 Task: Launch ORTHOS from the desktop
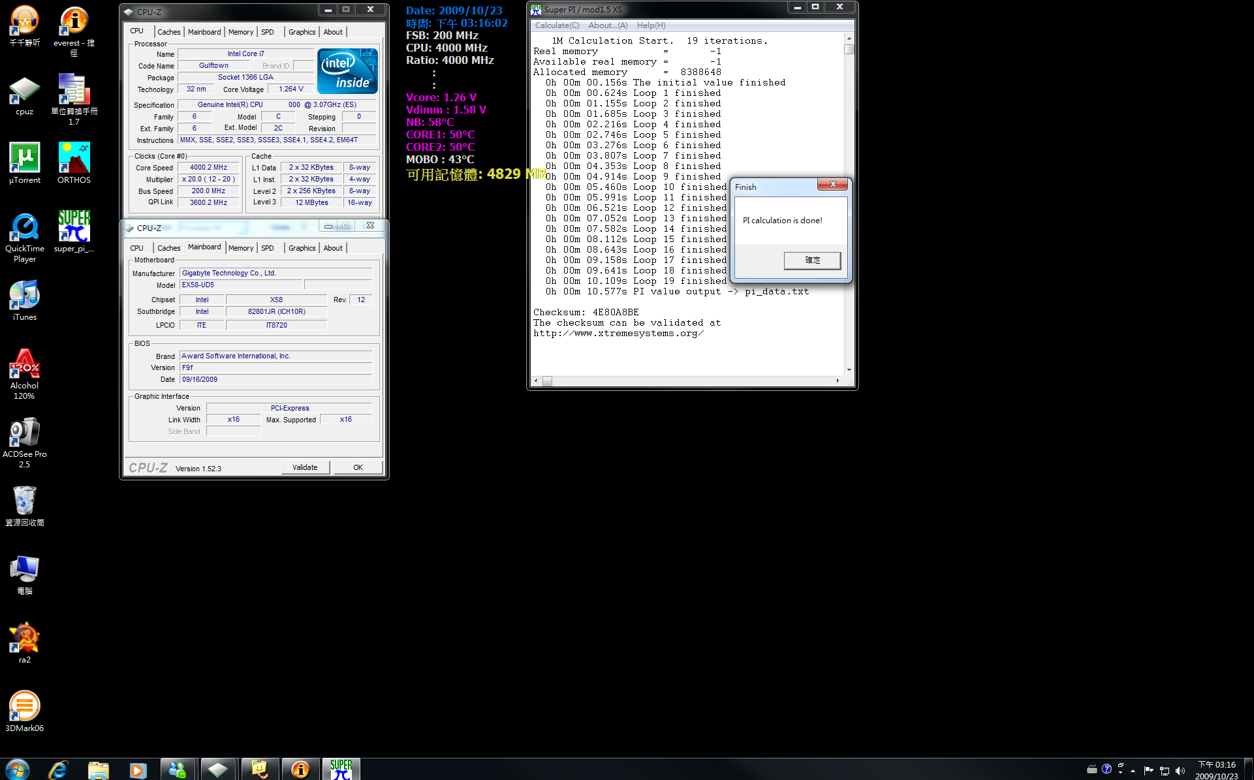click(74, 164)
